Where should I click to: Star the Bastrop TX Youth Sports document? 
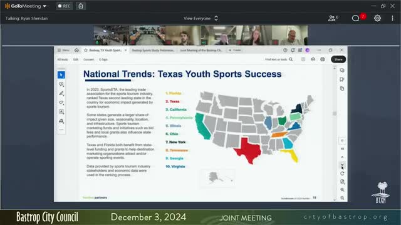[x=86, y=50]
